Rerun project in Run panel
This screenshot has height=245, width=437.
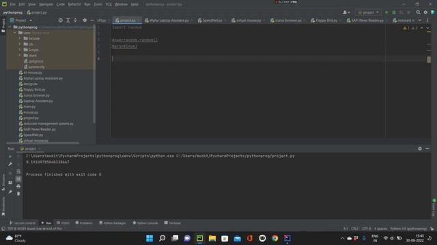click(x=10, y=157)
